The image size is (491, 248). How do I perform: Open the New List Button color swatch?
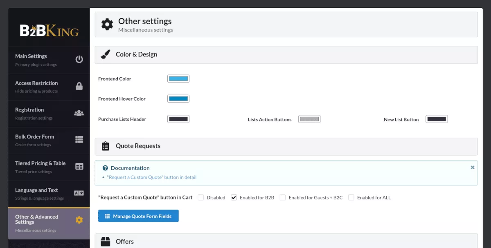pyautogui.click(x=437, y=119)
